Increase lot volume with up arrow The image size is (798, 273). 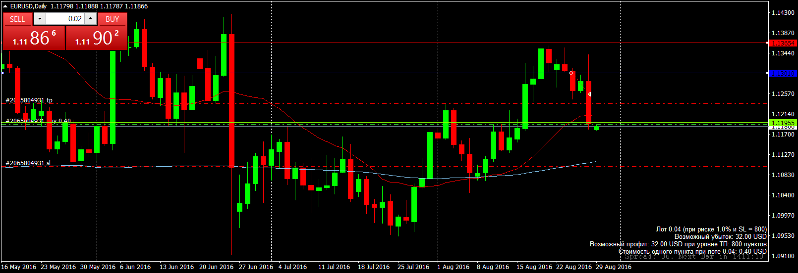point(90,19)
